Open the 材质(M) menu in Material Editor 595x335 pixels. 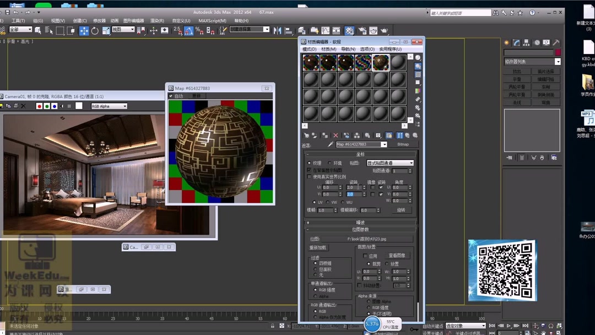[x=328, y=49]
